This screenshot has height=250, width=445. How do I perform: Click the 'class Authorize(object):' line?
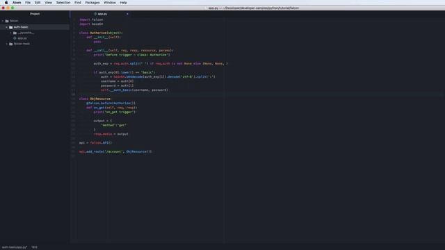click(x=101, y=33)
